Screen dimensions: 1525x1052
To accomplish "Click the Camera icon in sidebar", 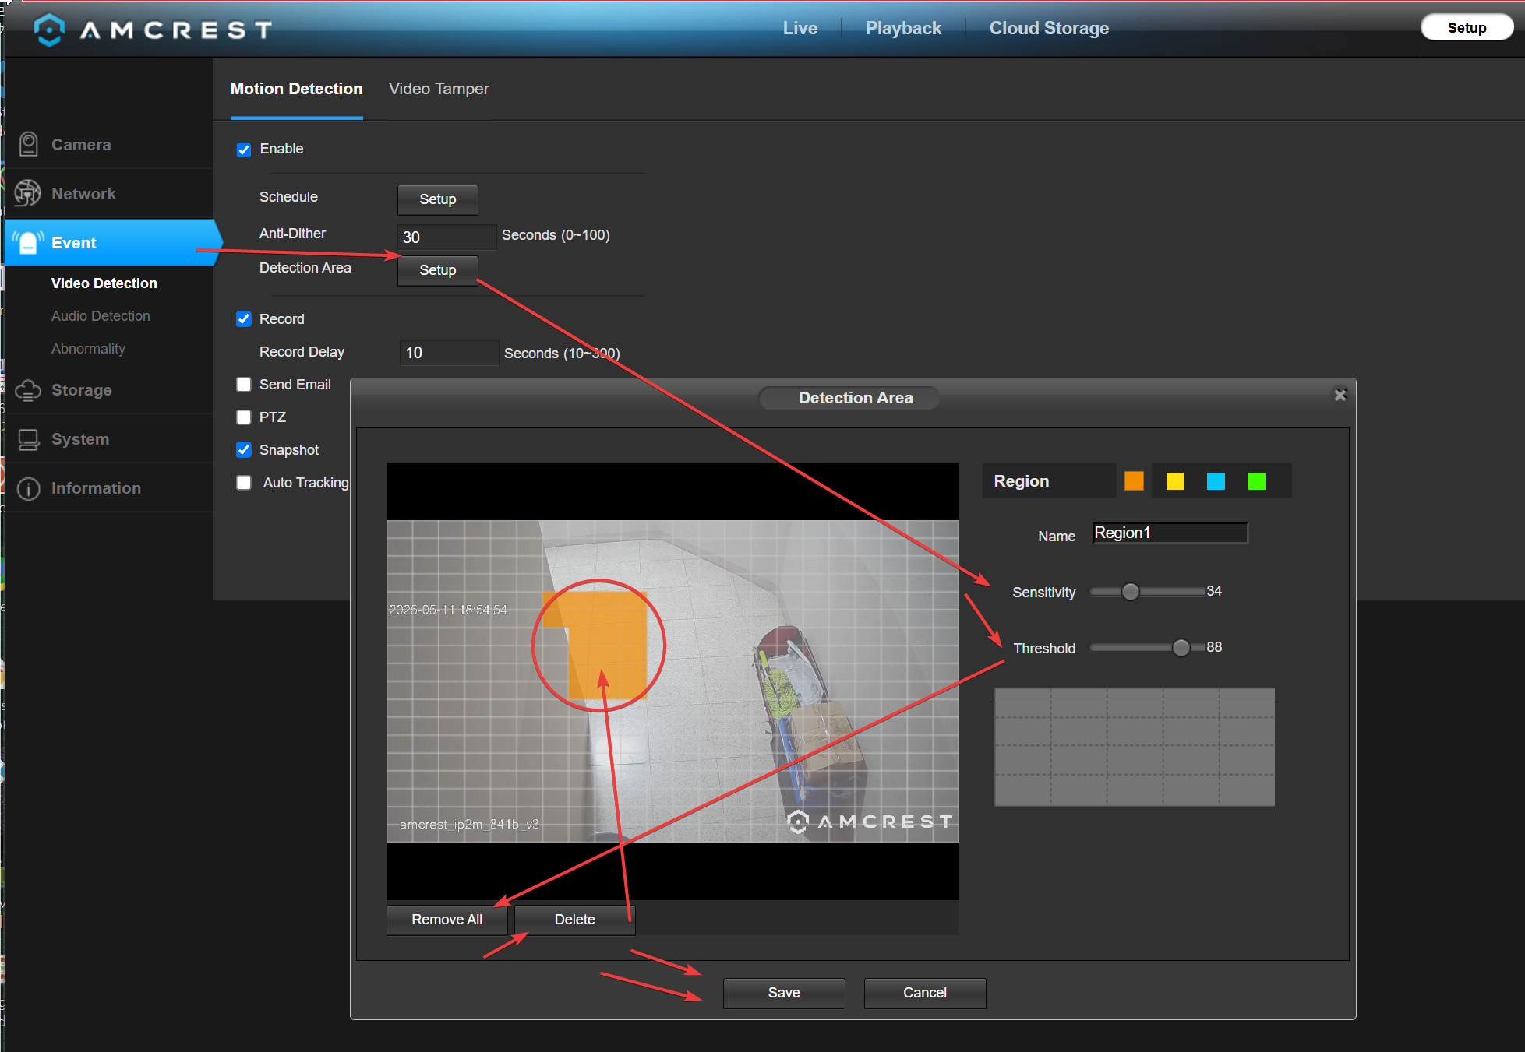I will pyautogui.click(x=29, y=144).
